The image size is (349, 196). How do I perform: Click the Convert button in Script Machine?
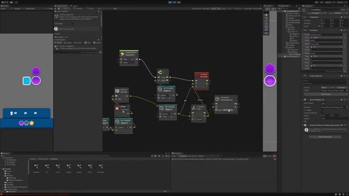(341, 88)
